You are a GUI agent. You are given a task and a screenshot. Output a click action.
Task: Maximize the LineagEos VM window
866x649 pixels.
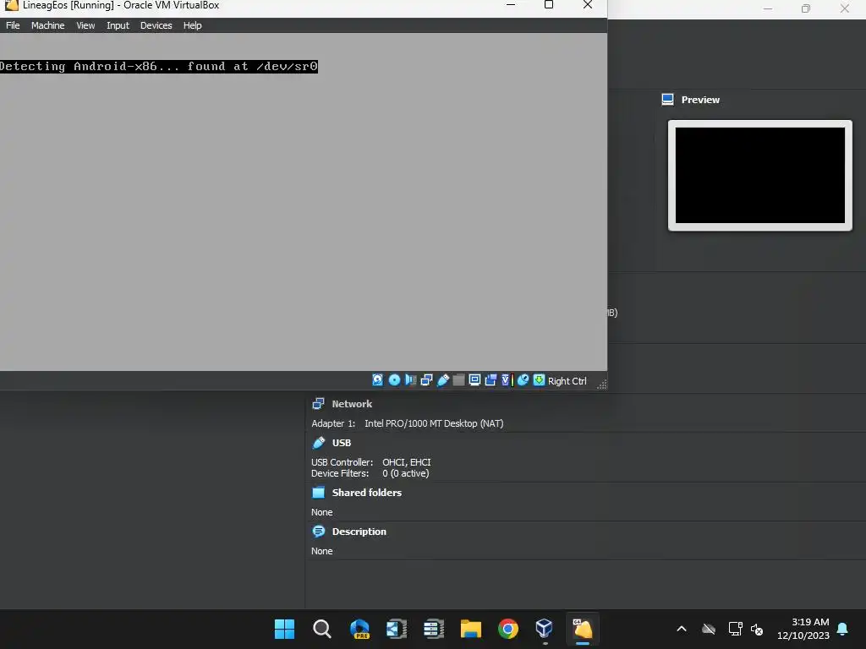coord(548,5)
